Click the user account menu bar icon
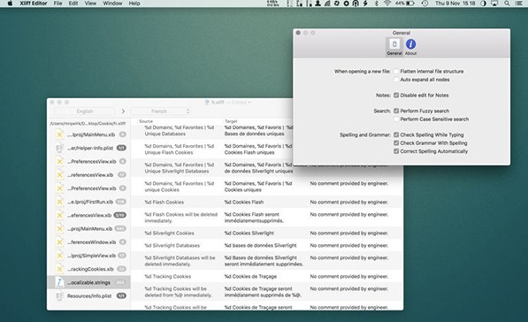Screen dimensions: 528x322 [x=318, y=4]
